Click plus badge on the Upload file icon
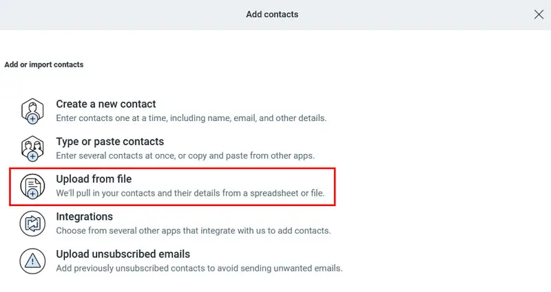This screenshot has width=551, height=292. pos(32,194)
